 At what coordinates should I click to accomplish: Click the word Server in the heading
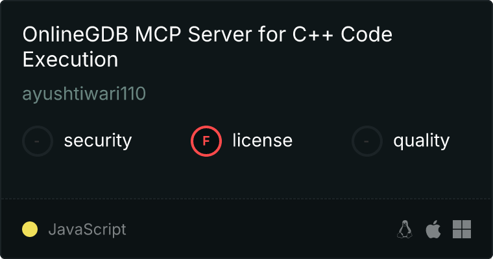(220, 34)
